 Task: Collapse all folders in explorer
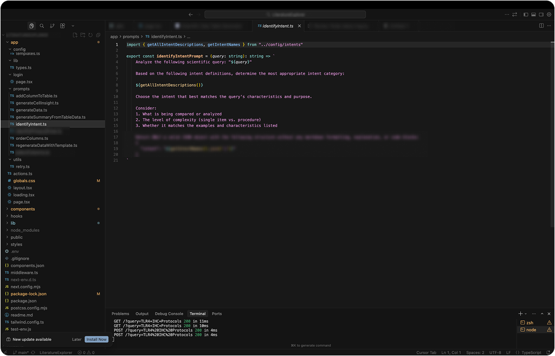click(x=98, y=35)
